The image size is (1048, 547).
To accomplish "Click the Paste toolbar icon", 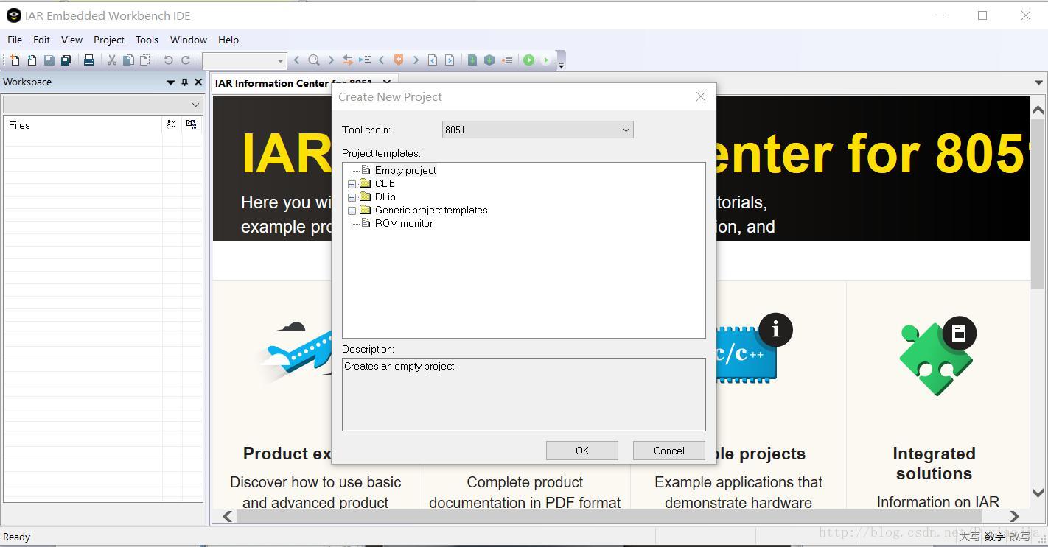I will (144, 60).
